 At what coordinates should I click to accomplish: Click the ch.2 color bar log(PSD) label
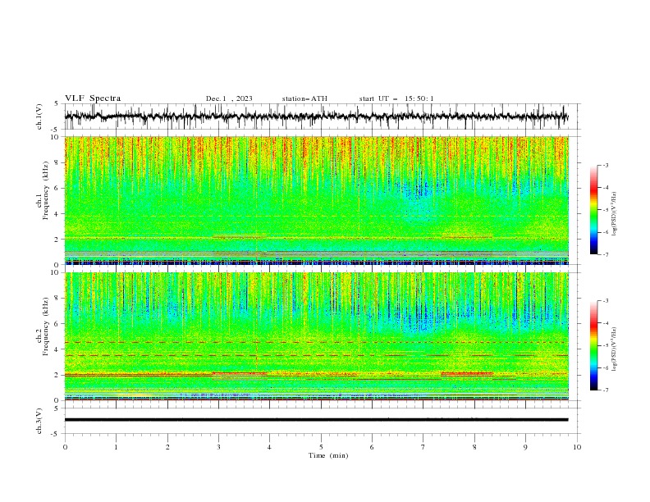click(x=614, y=349)
